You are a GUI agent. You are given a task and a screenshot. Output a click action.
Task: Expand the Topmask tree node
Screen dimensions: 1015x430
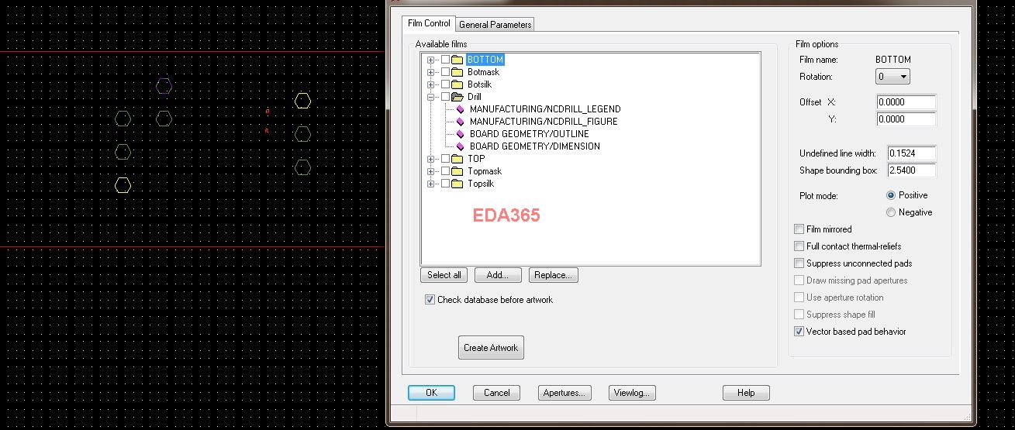tap(431, 171)
